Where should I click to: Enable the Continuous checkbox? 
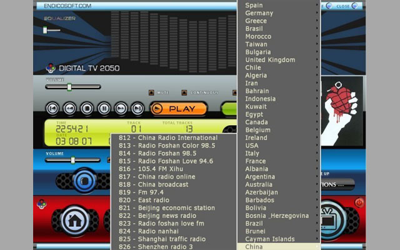tap(186, 92)
